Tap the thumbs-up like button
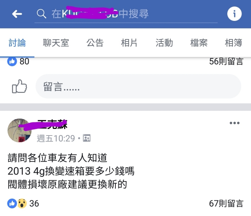 pyautogui.click(x=20, y=86)
